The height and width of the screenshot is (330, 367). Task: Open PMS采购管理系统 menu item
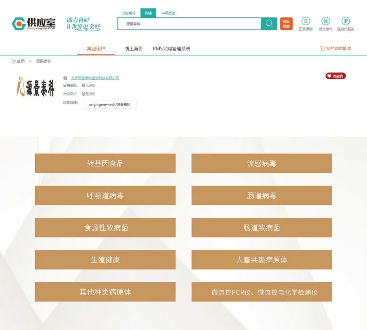(172, 49)
